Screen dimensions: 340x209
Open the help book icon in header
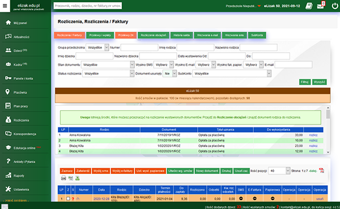click(309, 6)
